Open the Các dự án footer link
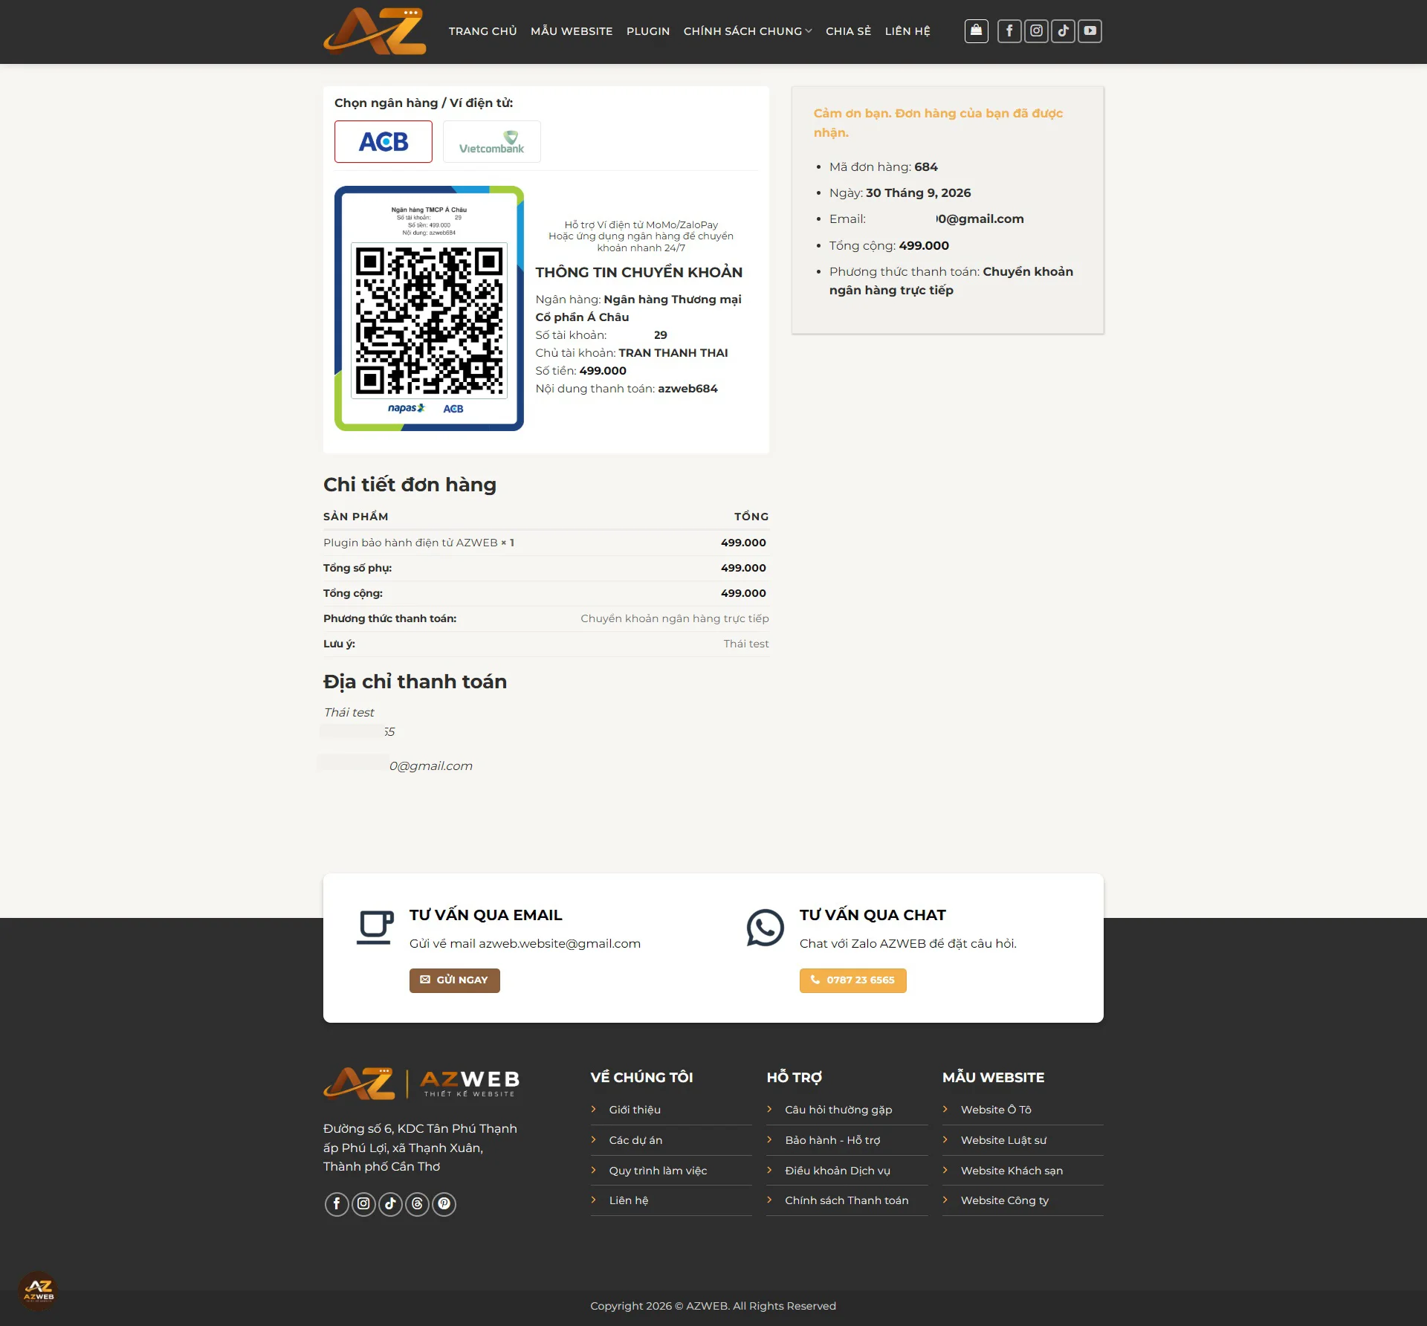This screenshot has height=1326, width=1427. (635, 1139)
